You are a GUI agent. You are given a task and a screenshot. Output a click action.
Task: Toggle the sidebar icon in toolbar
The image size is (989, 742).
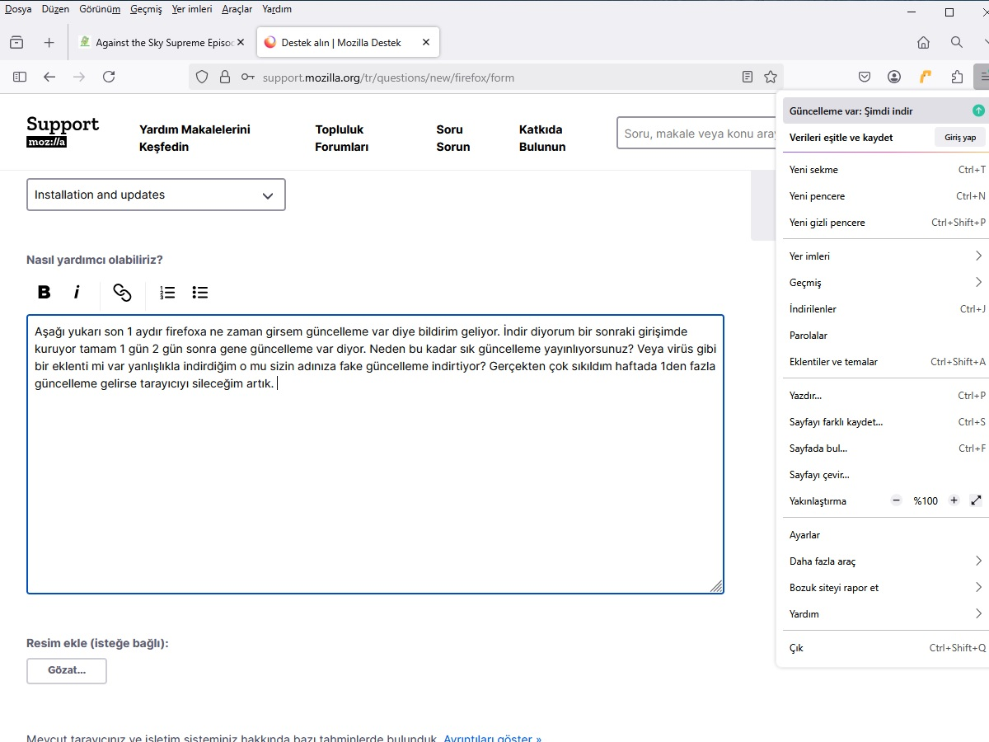20,77
